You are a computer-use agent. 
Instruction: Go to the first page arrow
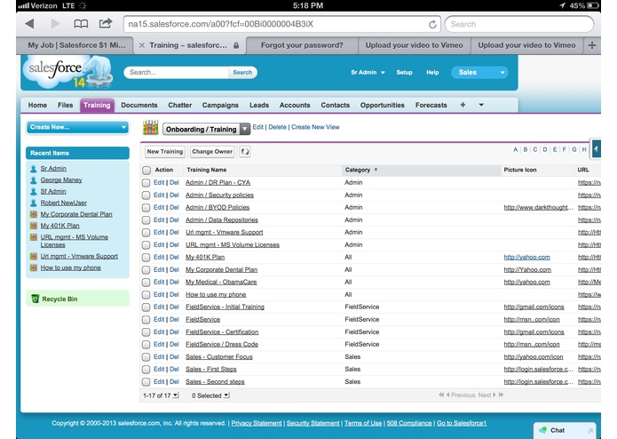click(x=441, y=395)
